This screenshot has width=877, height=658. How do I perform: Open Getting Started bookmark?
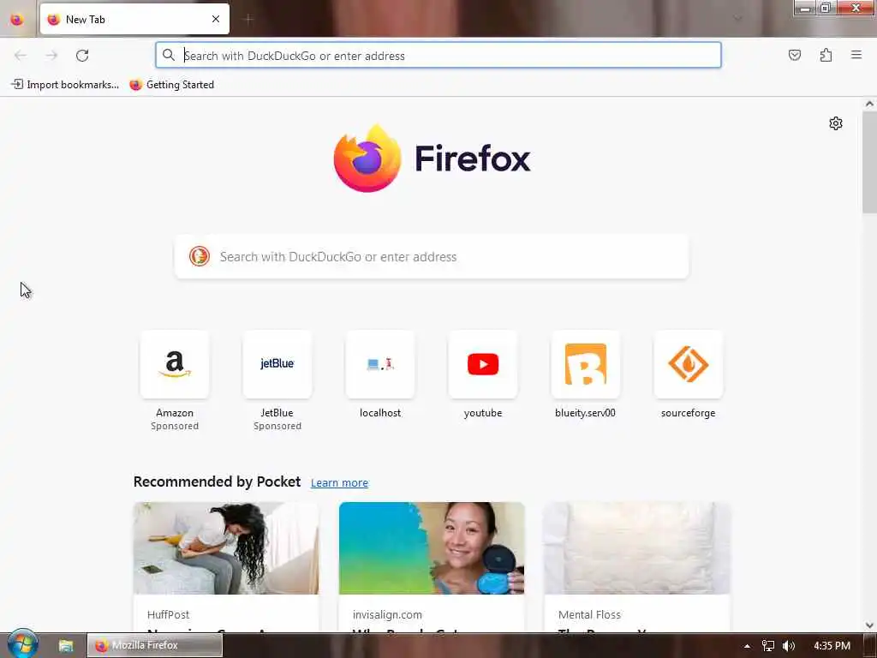click(x=171, y=85)
